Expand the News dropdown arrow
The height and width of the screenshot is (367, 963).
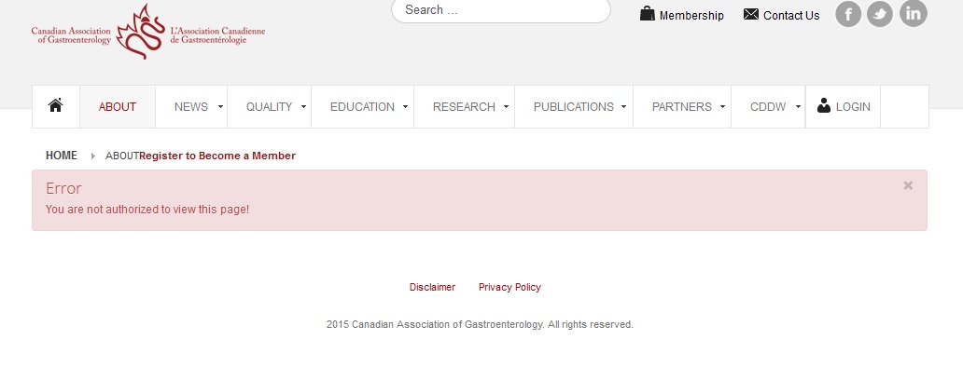pyautogui.click(x=220, y=106)
